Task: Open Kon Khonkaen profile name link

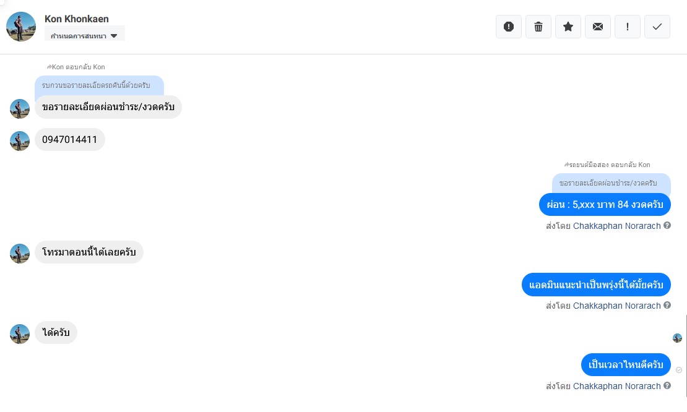Action: point(77,19)
